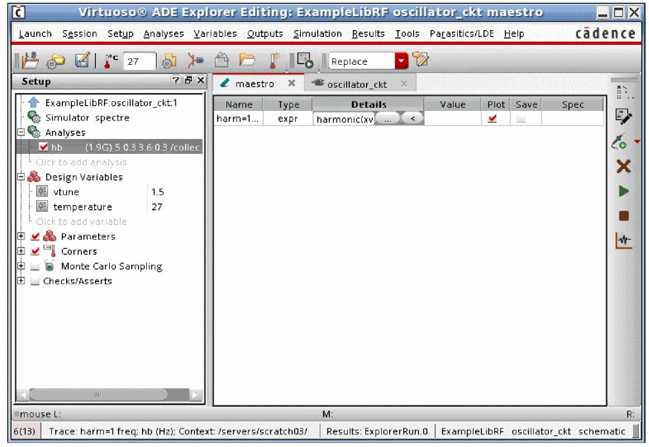Click the Spec column header
Viewport: 649px width, 447px height.
point(573,104)
